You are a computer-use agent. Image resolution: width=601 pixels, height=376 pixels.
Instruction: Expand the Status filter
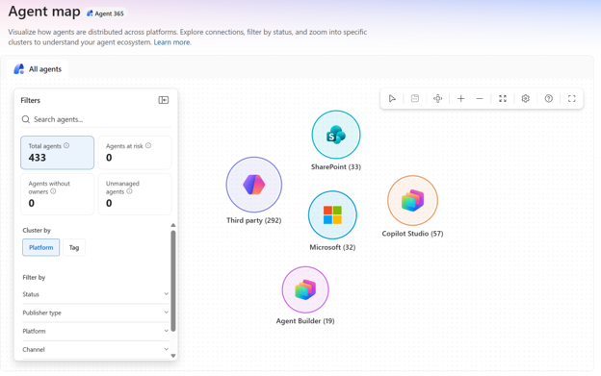tap(95, 294)
